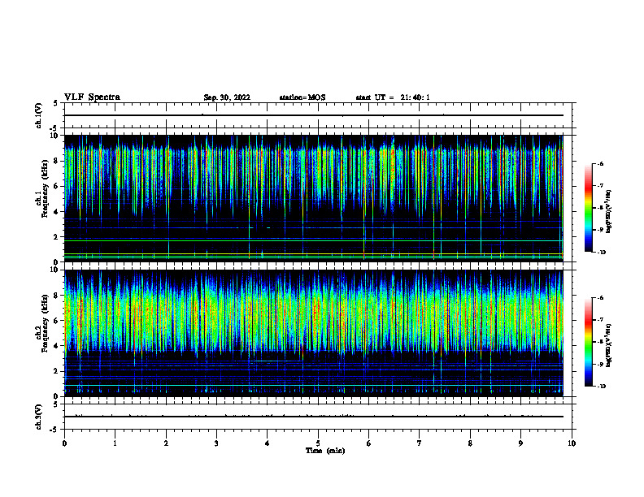Viewport: 644px width, 497px height.
Task: Click the "station=MOS" header label
Action: tap(302, 97)
